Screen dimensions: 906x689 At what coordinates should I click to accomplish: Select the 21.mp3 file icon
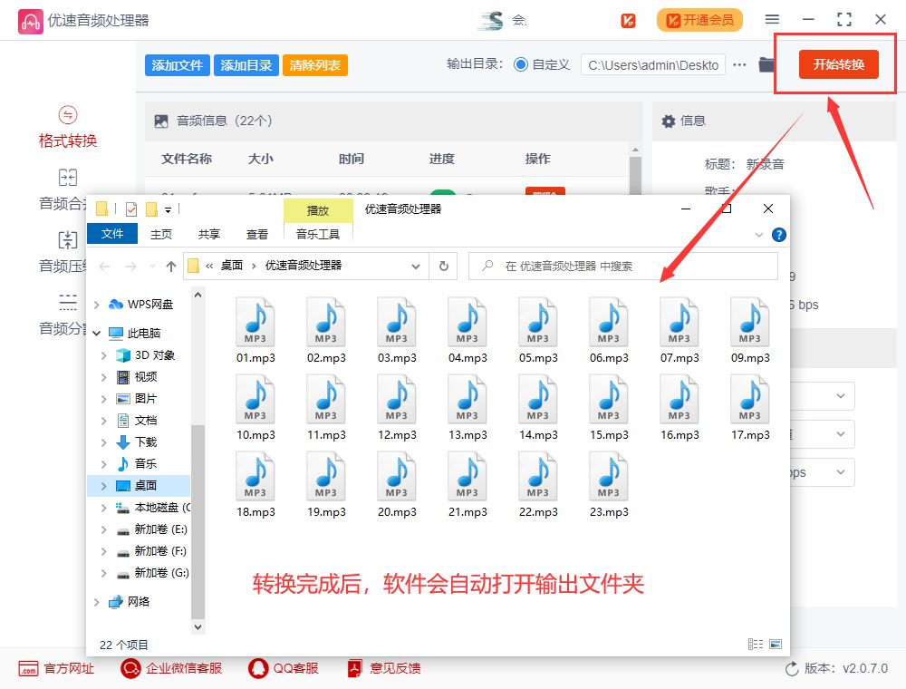tap(467, 475)
